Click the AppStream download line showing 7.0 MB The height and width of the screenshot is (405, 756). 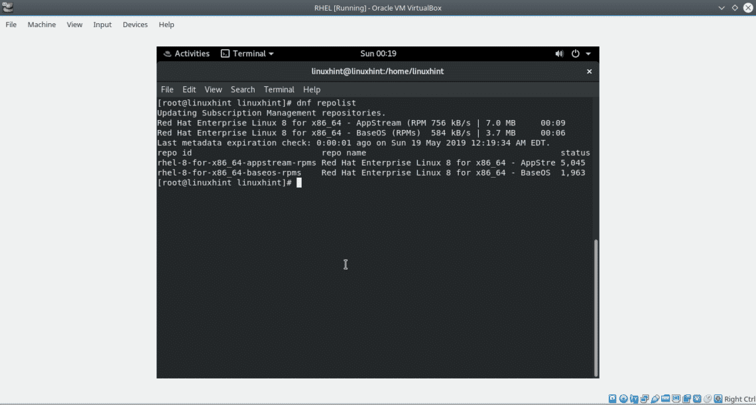[x=361, y=123]
